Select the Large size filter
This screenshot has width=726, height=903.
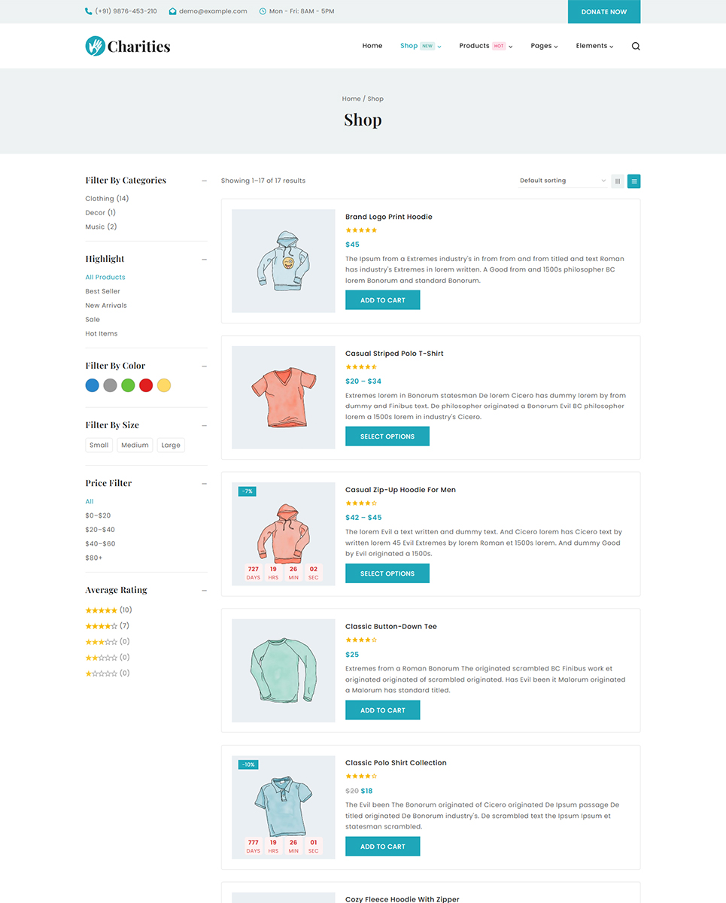[170, 445]
